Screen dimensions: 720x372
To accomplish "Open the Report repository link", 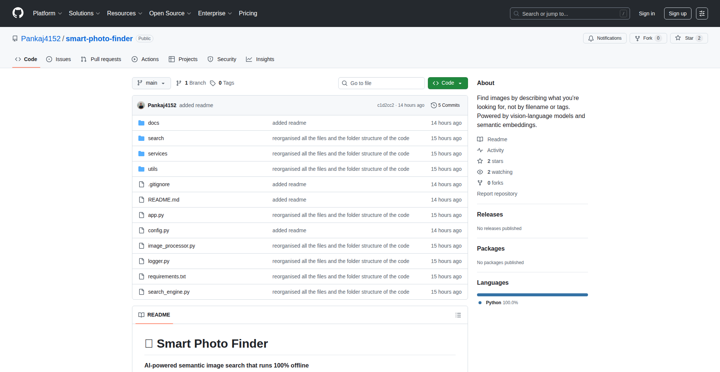I will [x=497, y=194].
